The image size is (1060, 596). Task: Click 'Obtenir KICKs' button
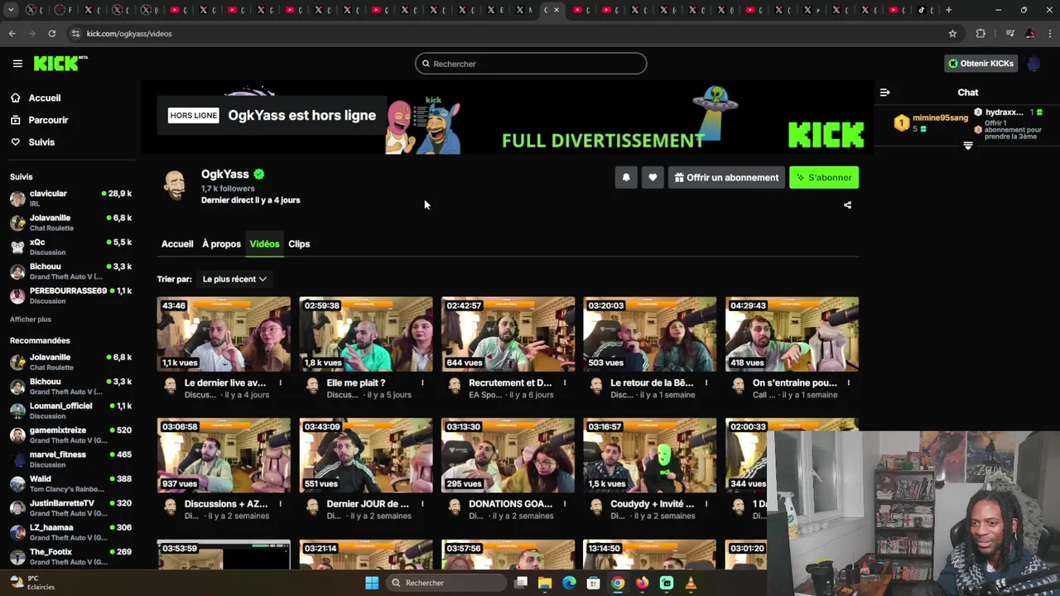click(x=981, y=64)
